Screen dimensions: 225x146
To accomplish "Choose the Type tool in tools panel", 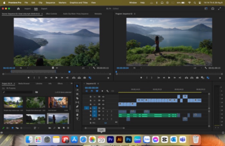I will [x=77, y=119].
